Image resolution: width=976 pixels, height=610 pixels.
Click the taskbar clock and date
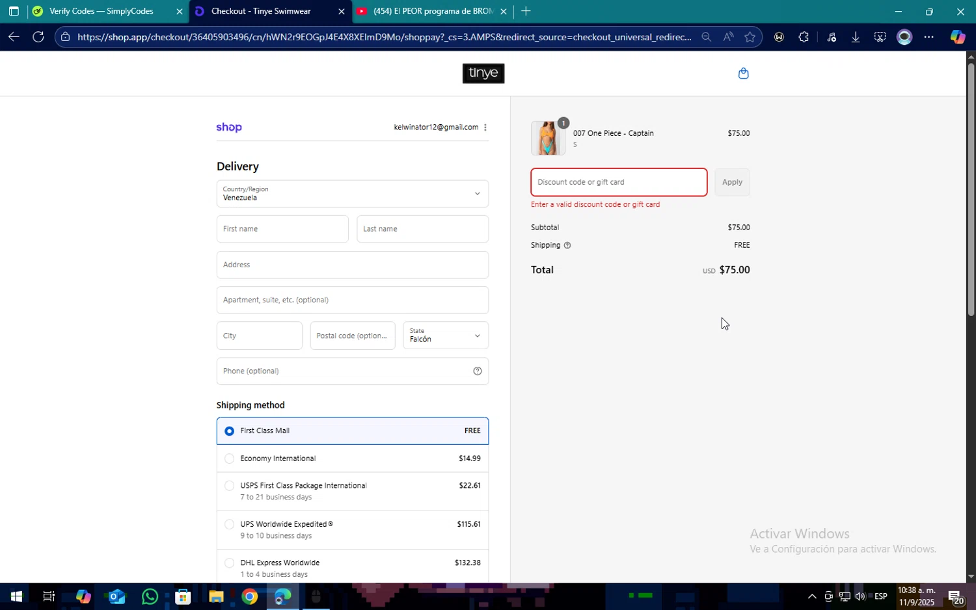(x=917, y=596)
